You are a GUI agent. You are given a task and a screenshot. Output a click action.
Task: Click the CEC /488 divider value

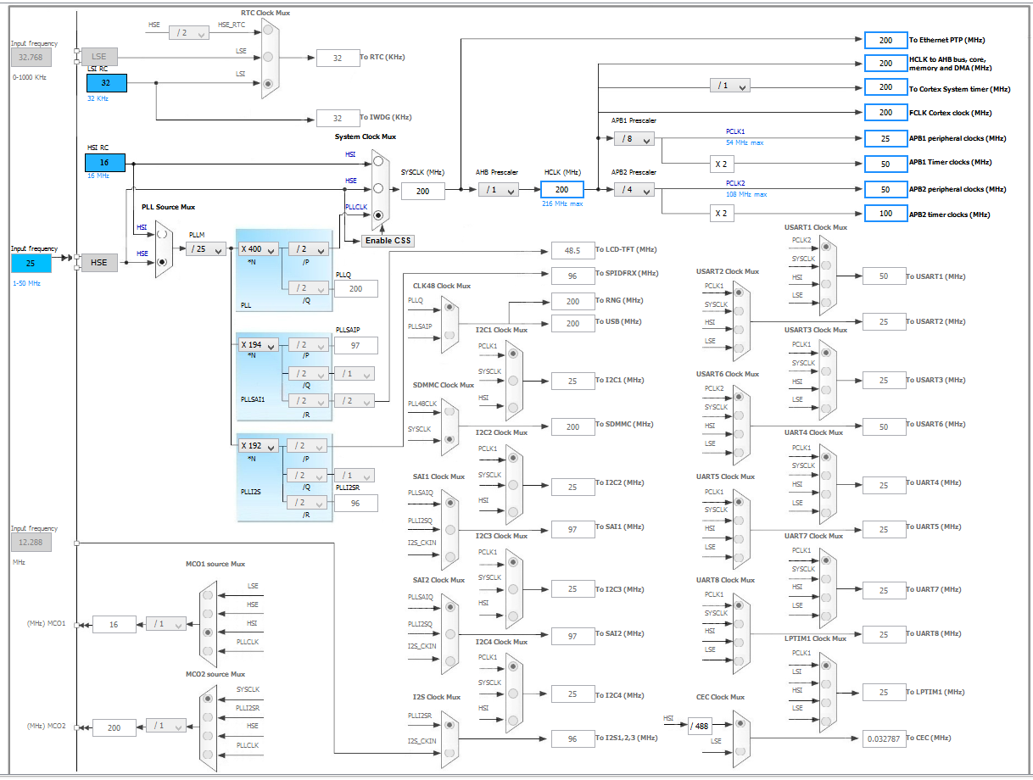[701, 726]
